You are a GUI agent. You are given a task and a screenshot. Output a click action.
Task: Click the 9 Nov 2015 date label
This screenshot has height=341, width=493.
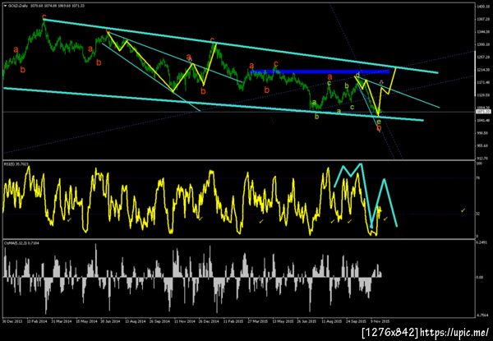[x=380, y=322]
